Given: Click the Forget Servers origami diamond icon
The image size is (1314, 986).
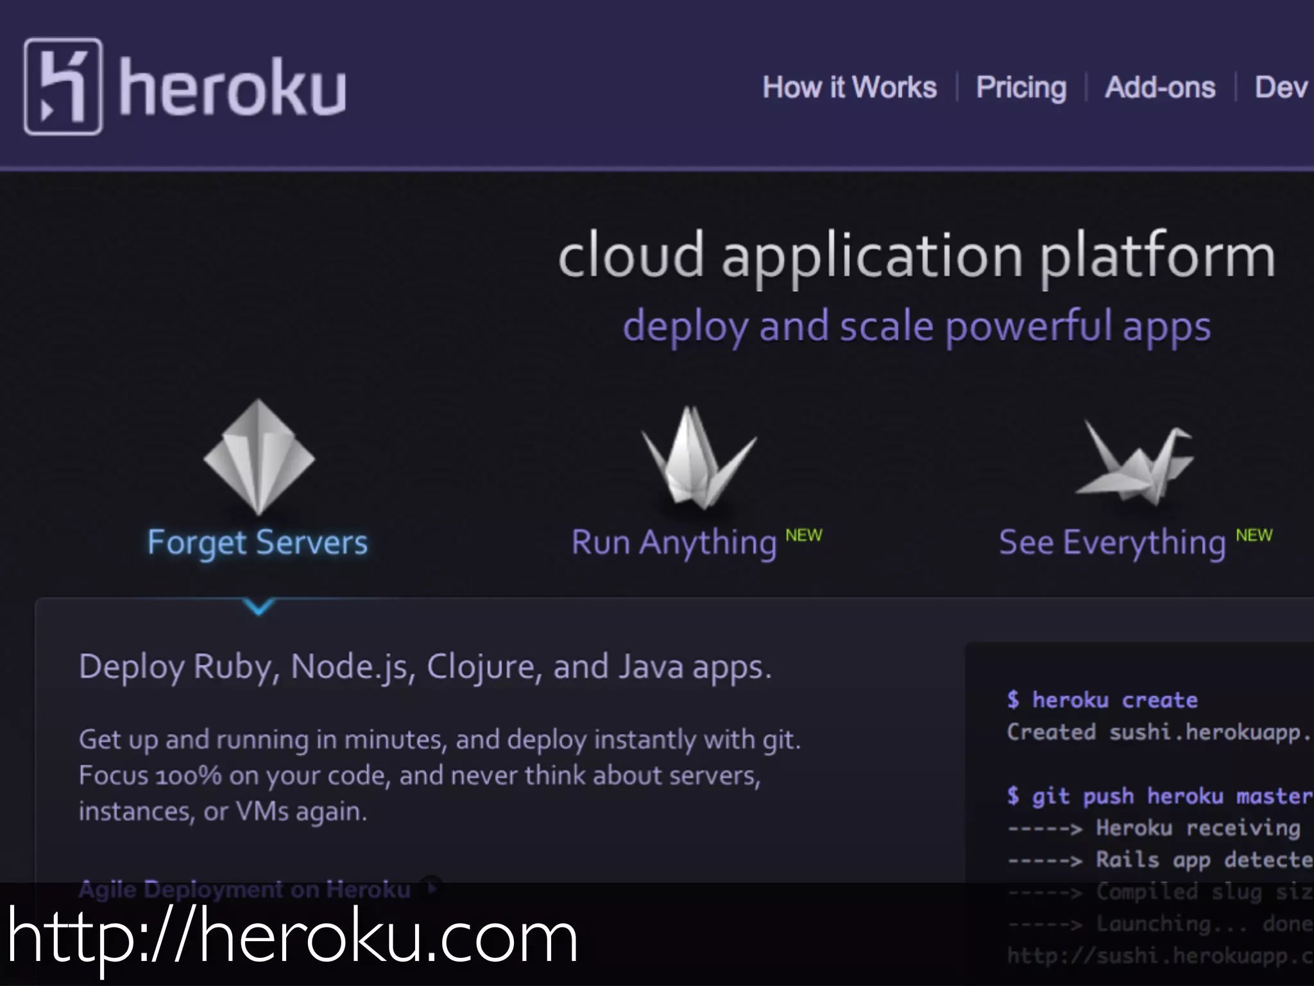Looking at the screenshot, I should 259,456.
